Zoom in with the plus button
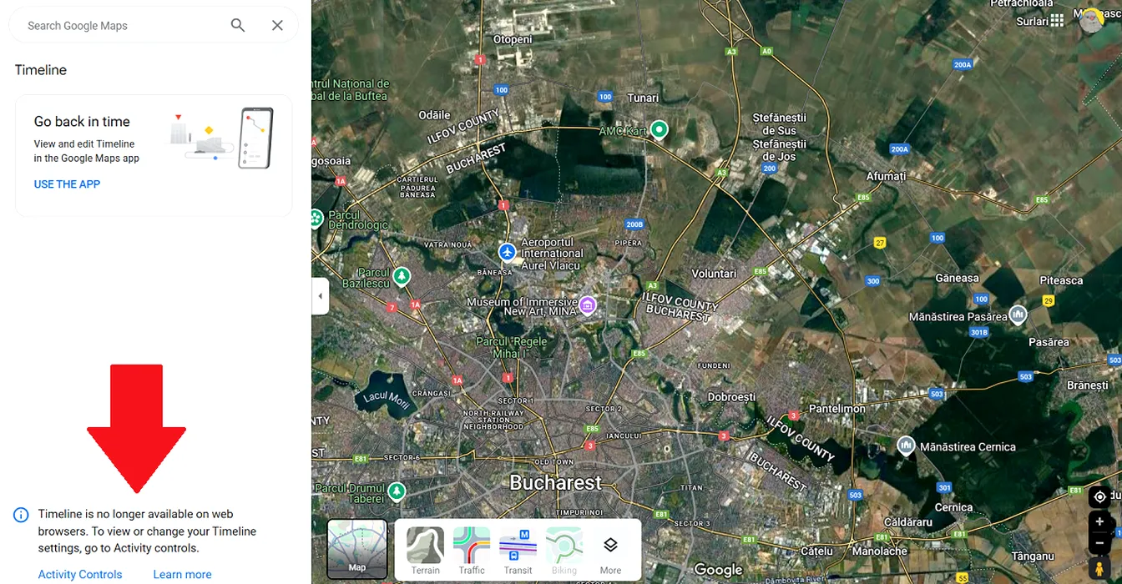Image resolution: width=1122 pixels, height=584 pixels. click(1099, 522)
